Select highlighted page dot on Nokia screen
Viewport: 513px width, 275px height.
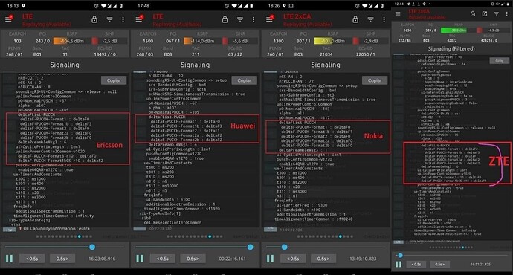click(341, 236)
